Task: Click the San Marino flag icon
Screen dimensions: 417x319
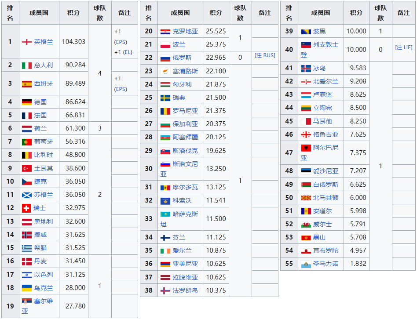Action: (x=306, y=264)
